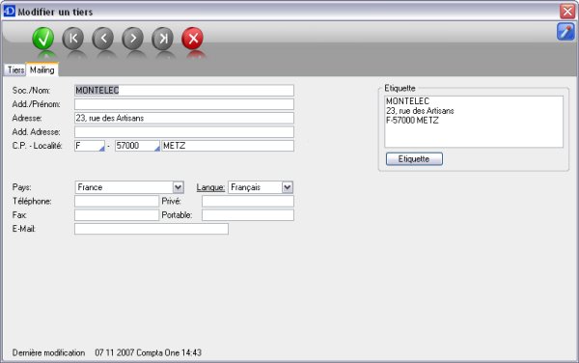Click the Adresse field with 23, rue des Artisans
Image resolution: width=579 pixels, height=363 pixels.
(184, 118)
